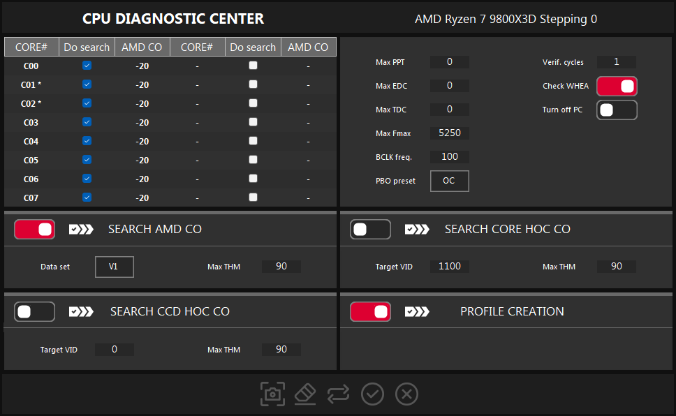Click arrow icon beside SEARCH AMD CO
676x416 pixels.
coord(81,230)
